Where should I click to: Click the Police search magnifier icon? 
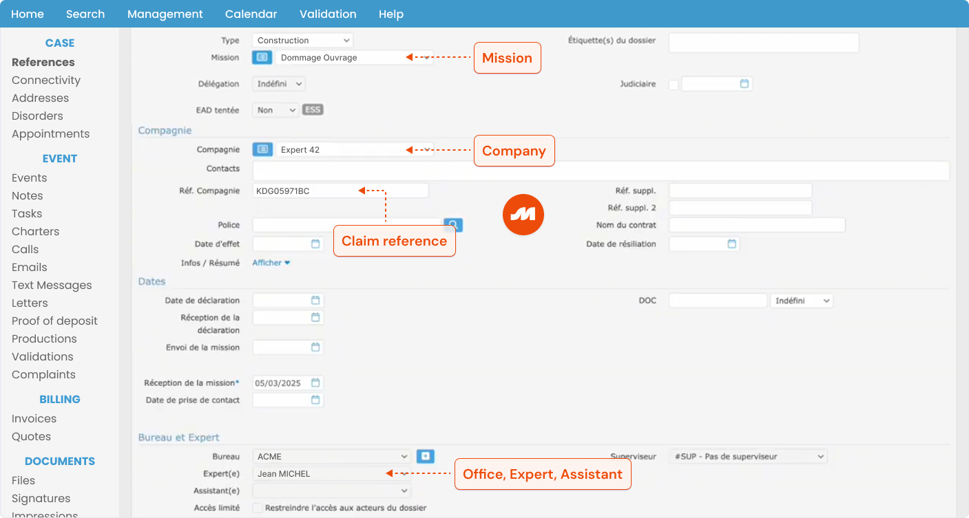(453, 225)
